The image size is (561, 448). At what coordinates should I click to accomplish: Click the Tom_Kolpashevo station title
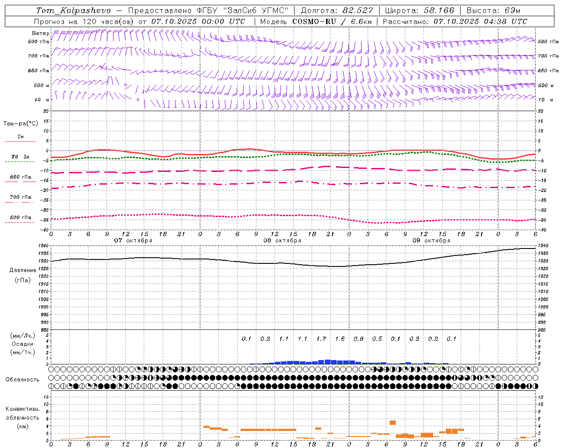[x=73, y=10]
